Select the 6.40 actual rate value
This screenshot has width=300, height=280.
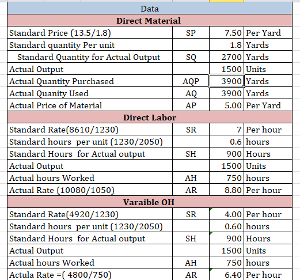[x=226, y=274]
